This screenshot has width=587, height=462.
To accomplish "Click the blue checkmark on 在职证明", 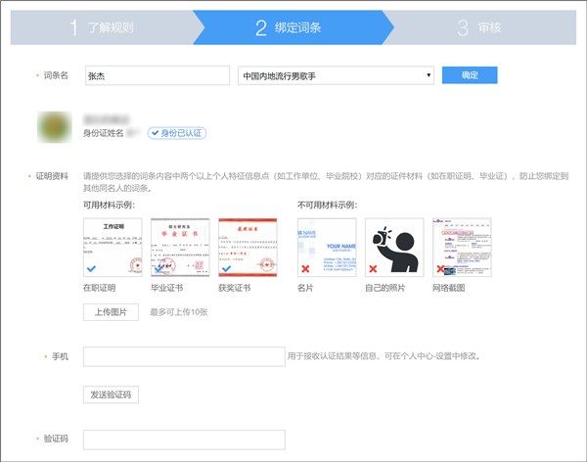I will coord(91,268).
